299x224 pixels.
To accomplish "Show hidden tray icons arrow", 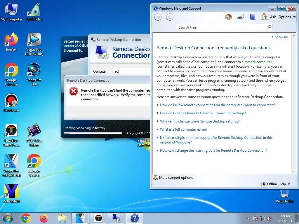I will [x=248, y=218].
